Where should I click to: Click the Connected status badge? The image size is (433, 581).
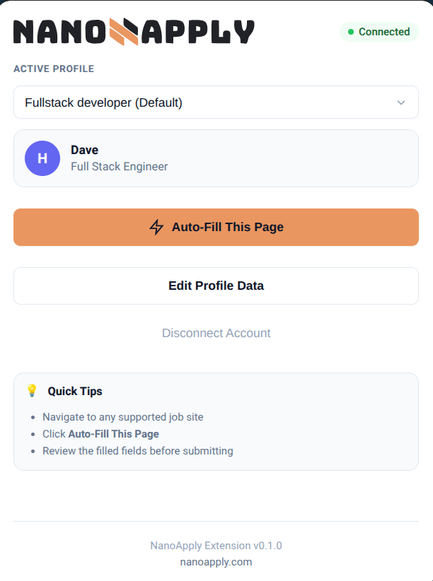pos(379,32)
